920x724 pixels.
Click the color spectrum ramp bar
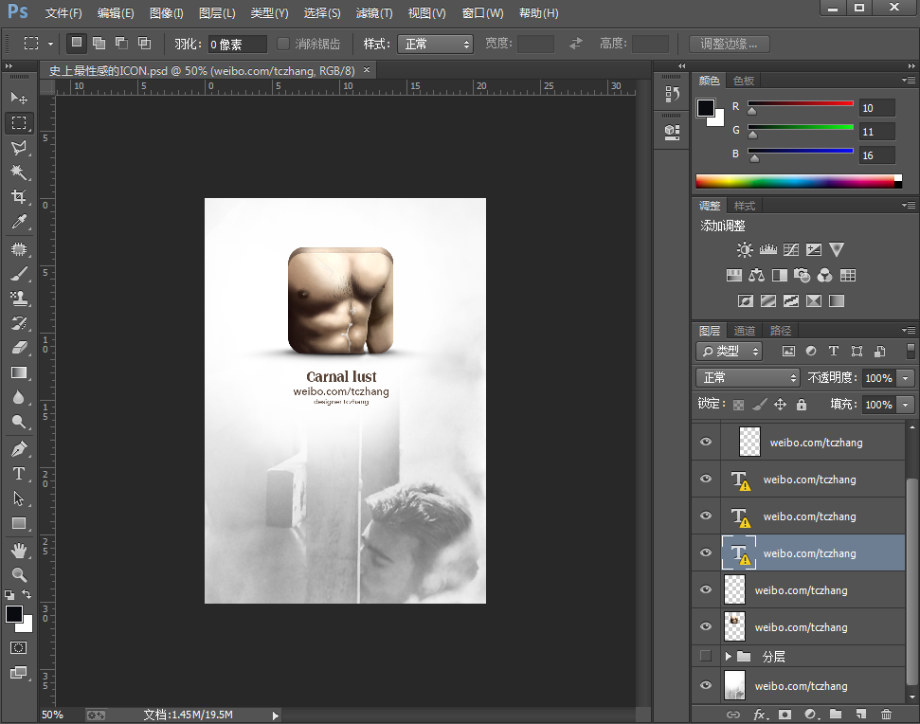pos(794,181)
